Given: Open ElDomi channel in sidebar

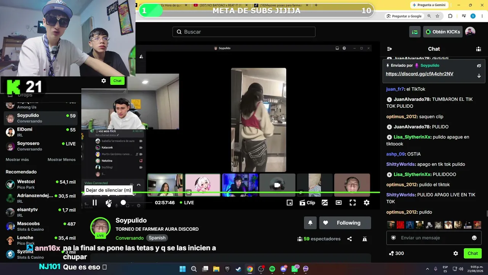Looking at the screenshot, I should [41, 132].
